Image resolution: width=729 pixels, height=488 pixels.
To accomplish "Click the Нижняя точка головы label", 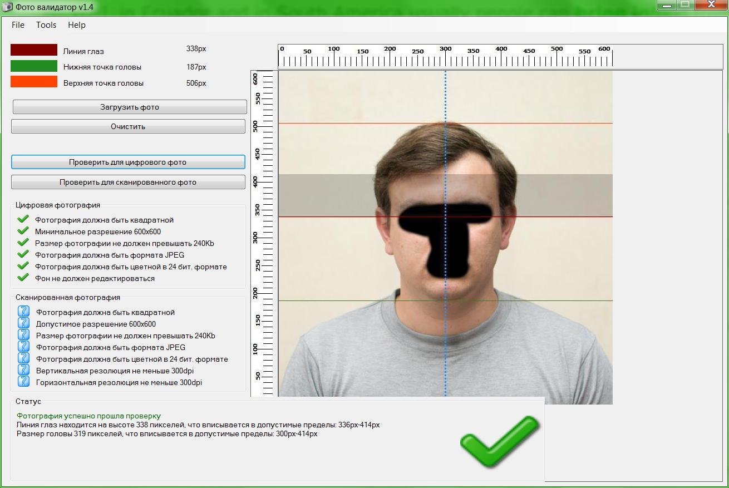I will coord(102,67).
